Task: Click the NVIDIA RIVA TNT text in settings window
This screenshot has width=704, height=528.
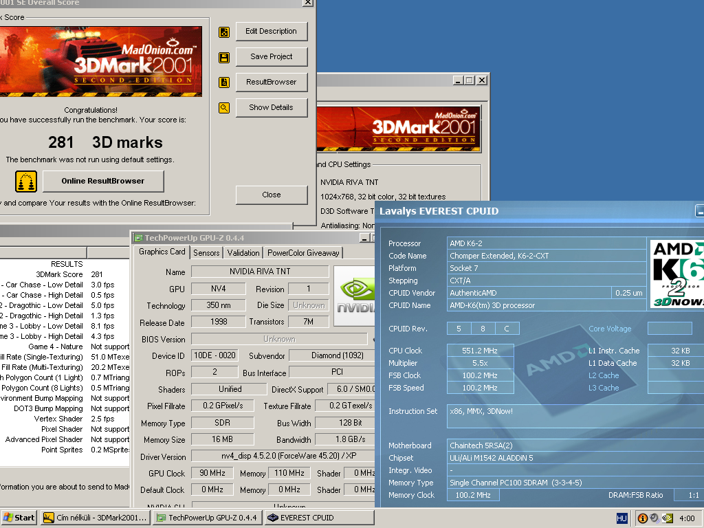Action: click(x=349, y=182)
